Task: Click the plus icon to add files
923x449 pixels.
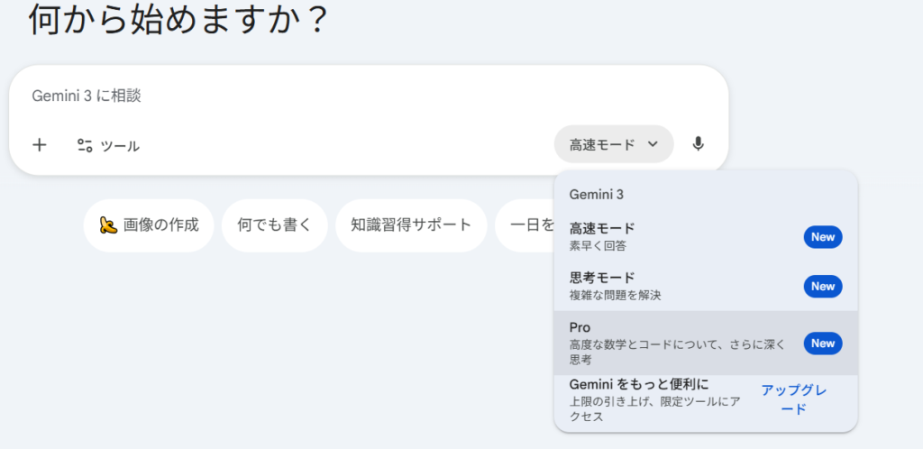Action: pyautogui.click(x=40, y=145)
